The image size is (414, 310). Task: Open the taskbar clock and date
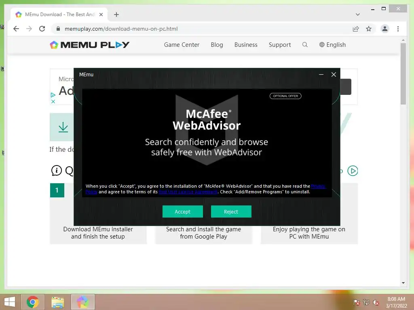(396, 302)
